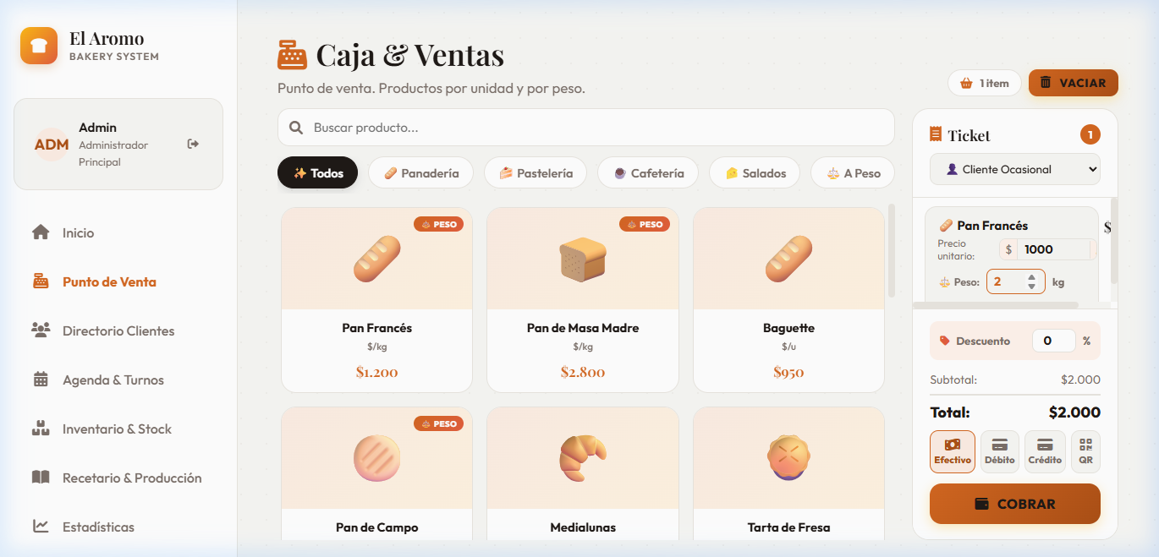Click the Estadísticas chart icon
This screenshot has width=1159, height=557.
coord(39,527)
